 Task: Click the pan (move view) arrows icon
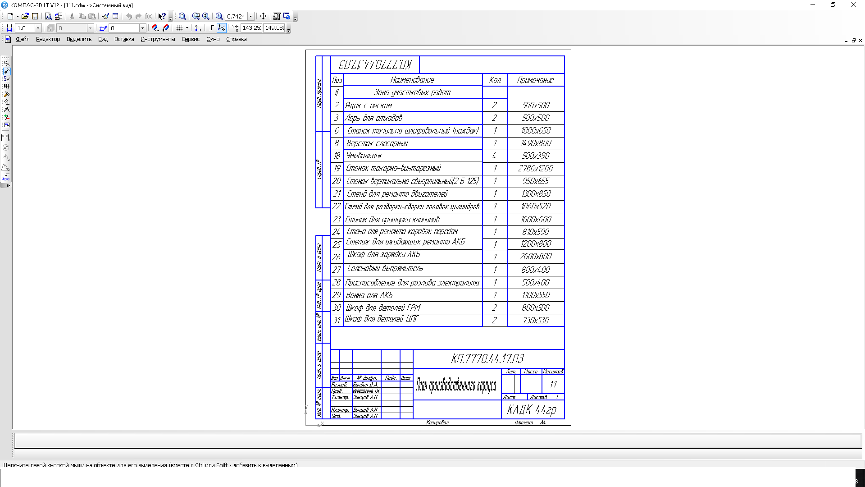tap(264, 16)
